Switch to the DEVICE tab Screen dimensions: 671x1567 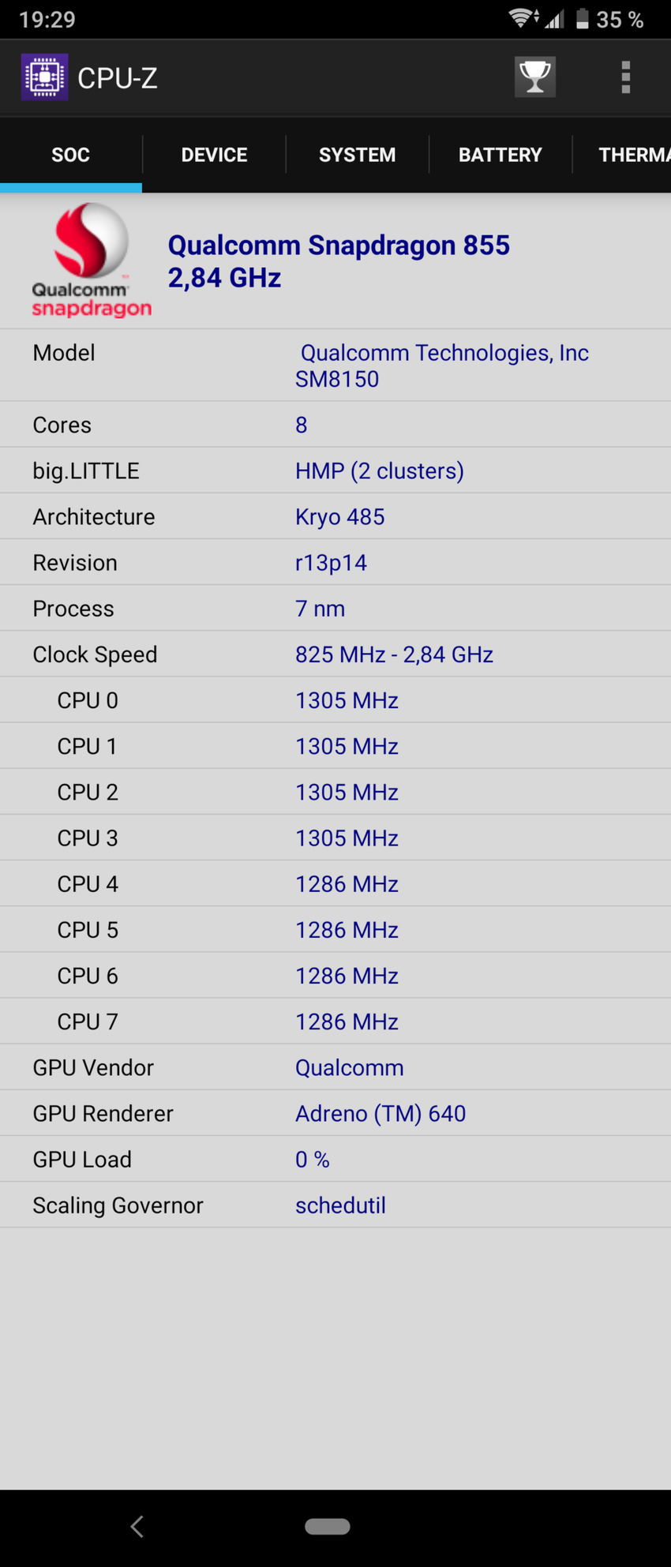click(x=214, y=155)
